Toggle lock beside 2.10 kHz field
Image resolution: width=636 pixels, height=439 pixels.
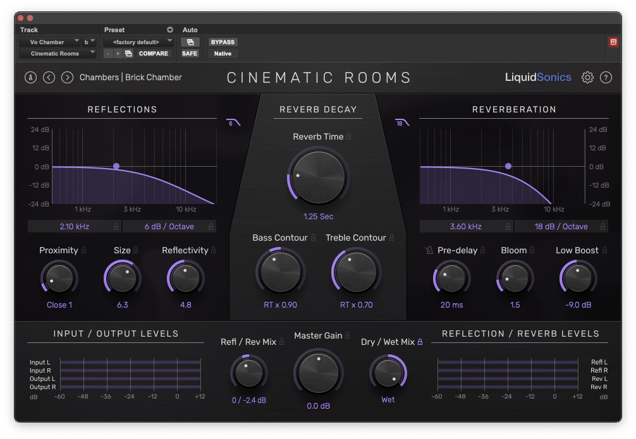click(116, 226)
